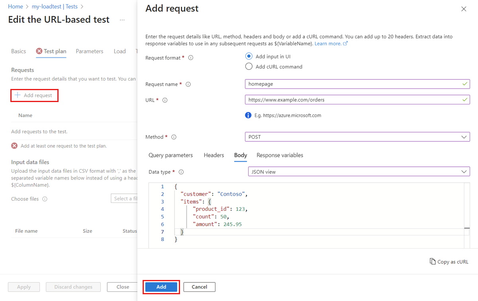478x301 pixels.
Task: Click the info icon beside Method
Action: click(x=174, y=137)
